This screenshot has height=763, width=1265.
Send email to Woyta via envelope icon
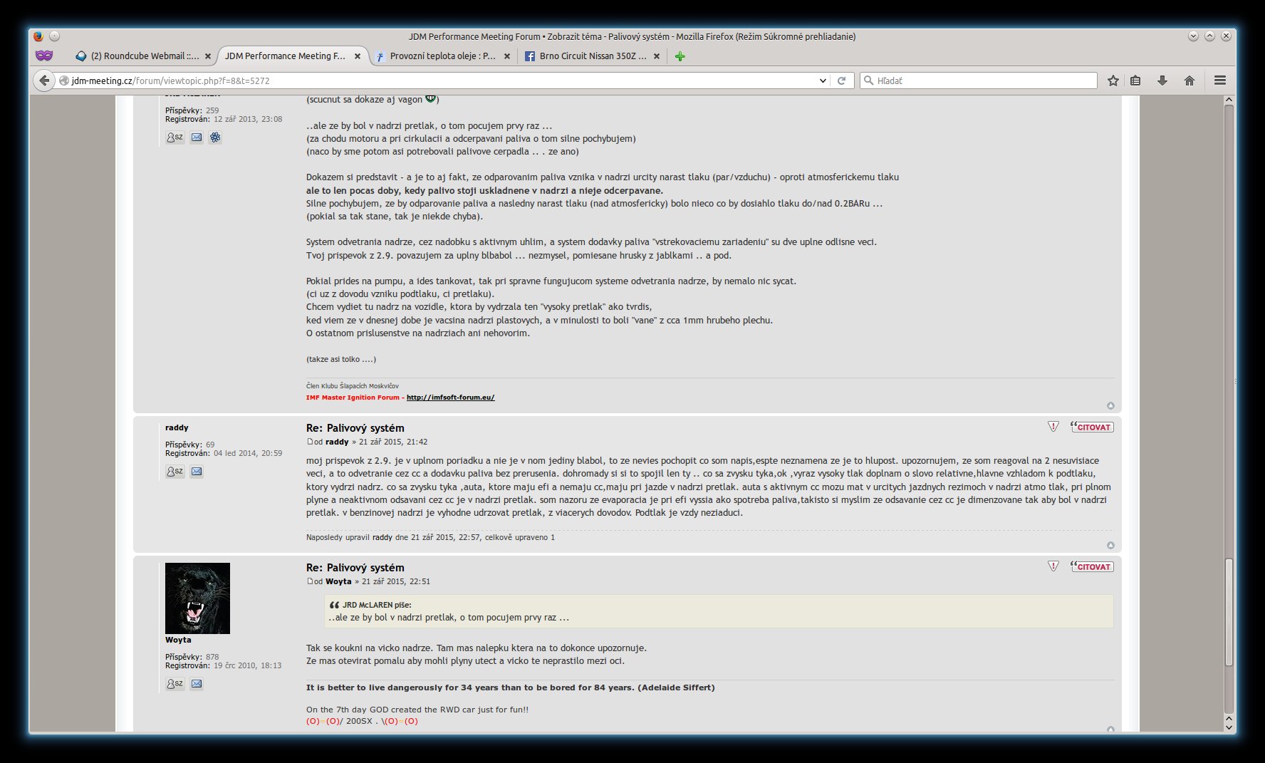(197, 684)
